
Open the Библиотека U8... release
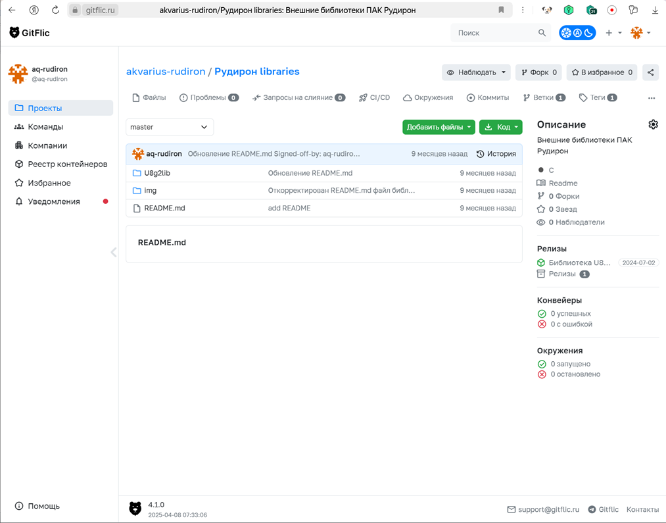click(579, 262)
